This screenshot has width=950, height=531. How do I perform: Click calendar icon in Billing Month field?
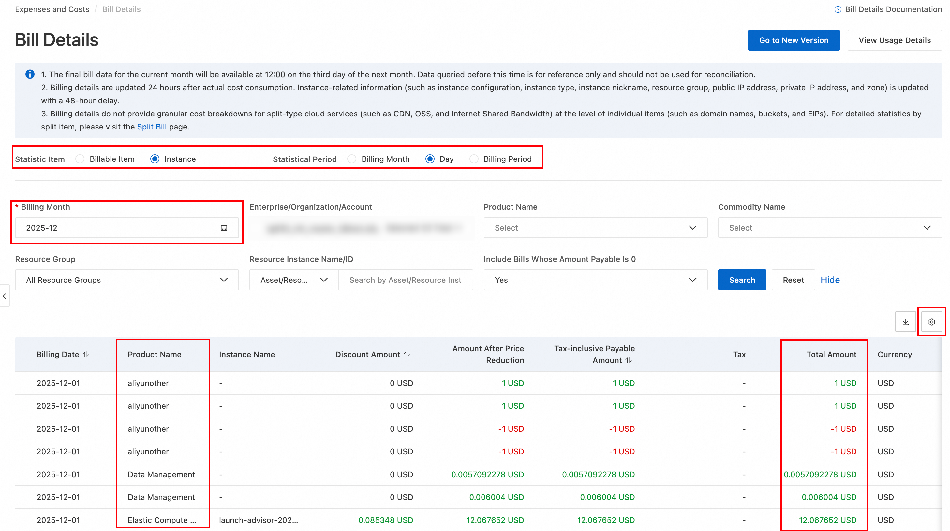point(224,228)
